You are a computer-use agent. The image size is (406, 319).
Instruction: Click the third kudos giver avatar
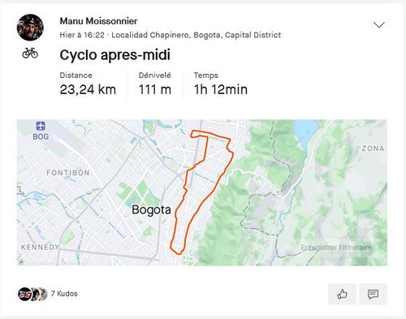[44, 294]
